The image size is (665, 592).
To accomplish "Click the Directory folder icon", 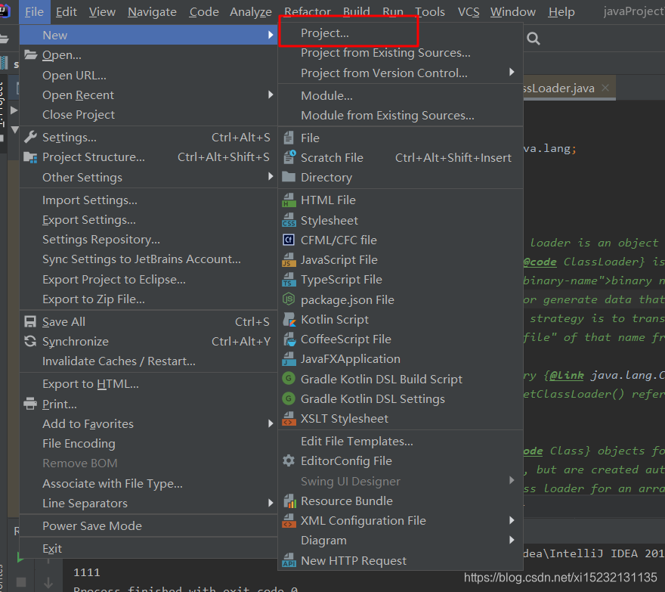I will click(x=289, y=177).
